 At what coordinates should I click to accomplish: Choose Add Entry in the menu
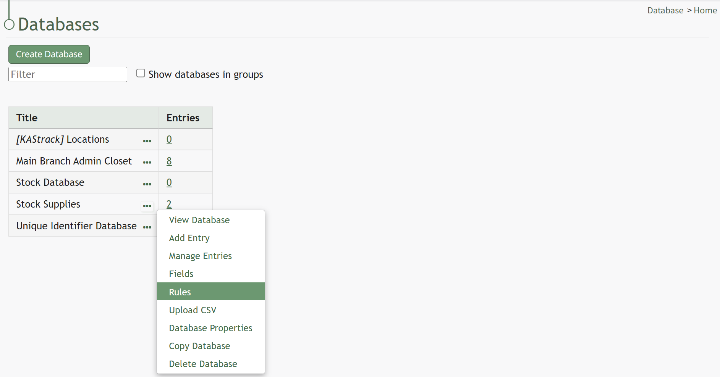211,238
